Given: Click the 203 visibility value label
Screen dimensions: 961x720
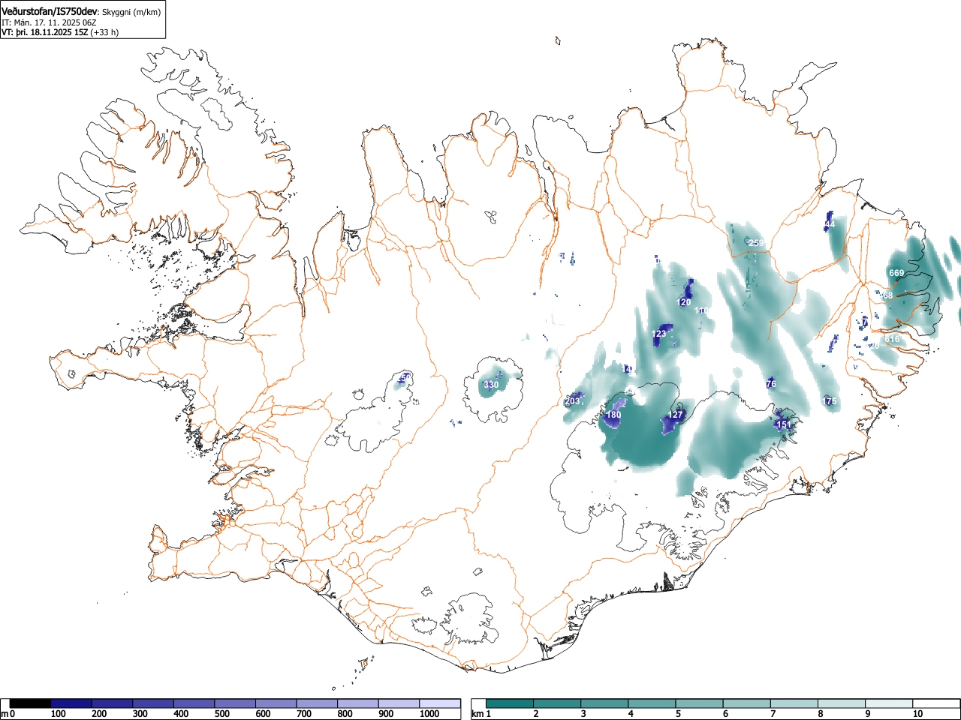Looking at the screenshot, I should [x=572, y=401].
